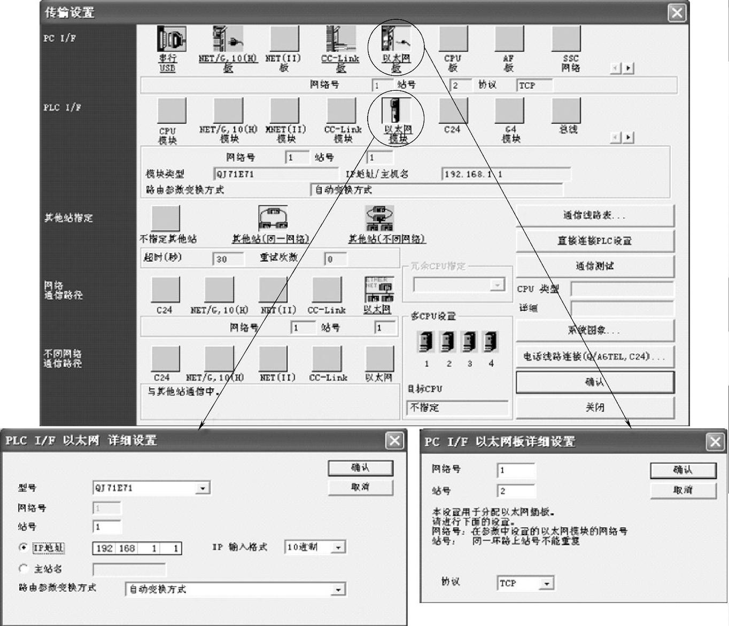Select CPU模块 in the PLC I/F row
This screenshot has width=729, height=626.
tap(171, 111)
